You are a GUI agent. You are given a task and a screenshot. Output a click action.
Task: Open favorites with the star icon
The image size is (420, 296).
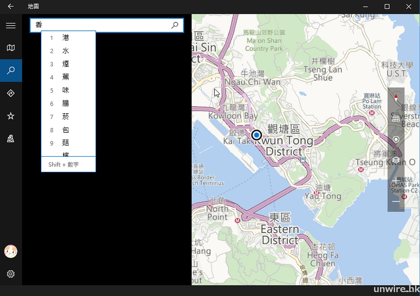[x=11, y=116]
